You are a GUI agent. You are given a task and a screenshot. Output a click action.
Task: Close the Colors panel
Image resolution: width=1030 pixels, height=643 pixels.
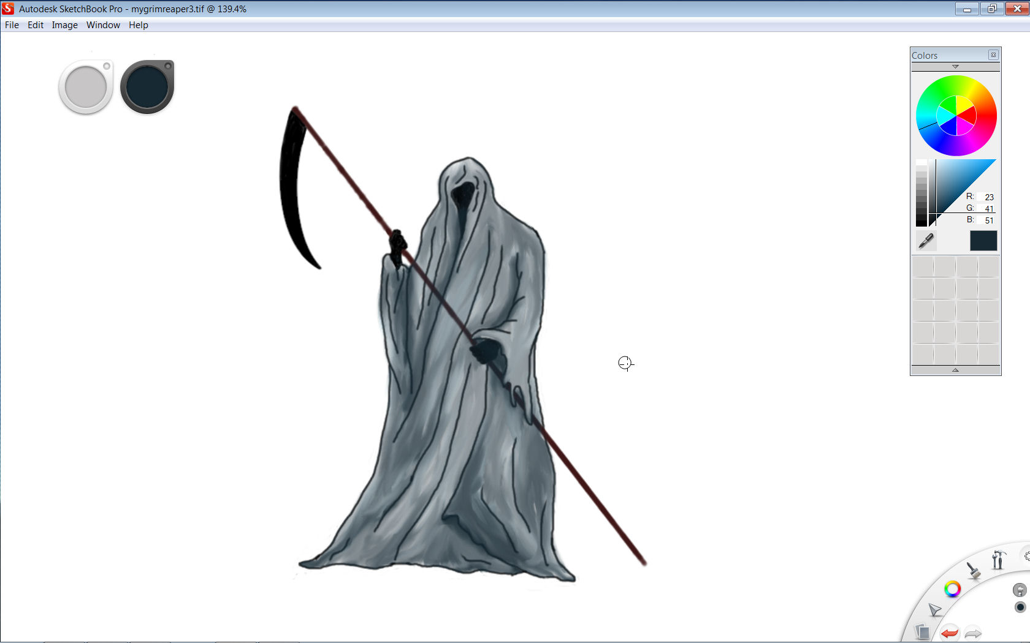pos(993,55)
